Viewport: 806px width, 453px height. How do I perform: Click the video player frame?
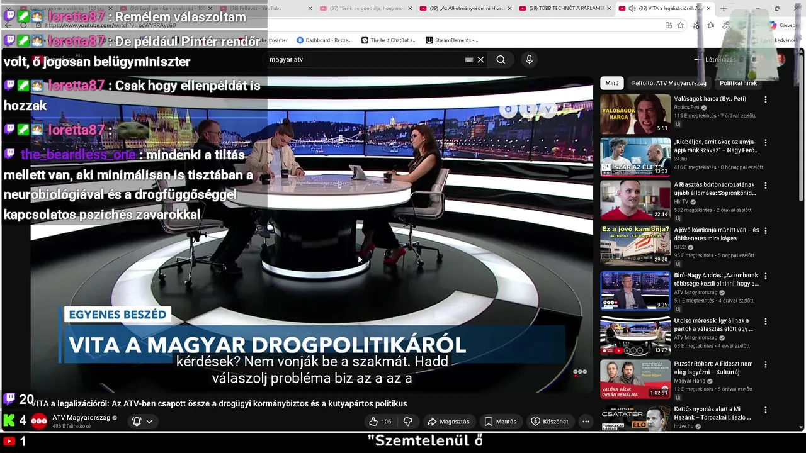click(x=312, y=234)
